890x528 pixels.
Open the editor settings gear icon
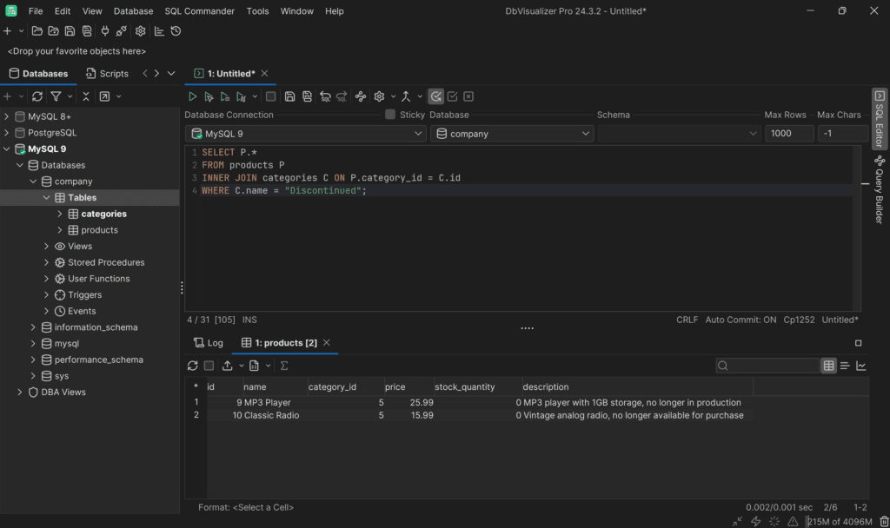click(x=379, y=96)
